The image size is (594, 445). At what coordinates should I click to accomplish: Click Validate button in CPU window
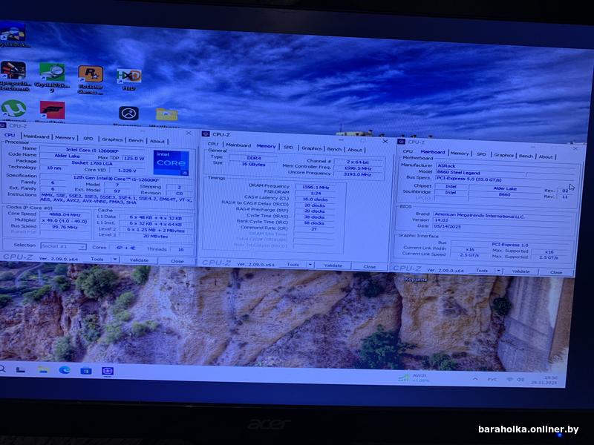click(139, 260)
